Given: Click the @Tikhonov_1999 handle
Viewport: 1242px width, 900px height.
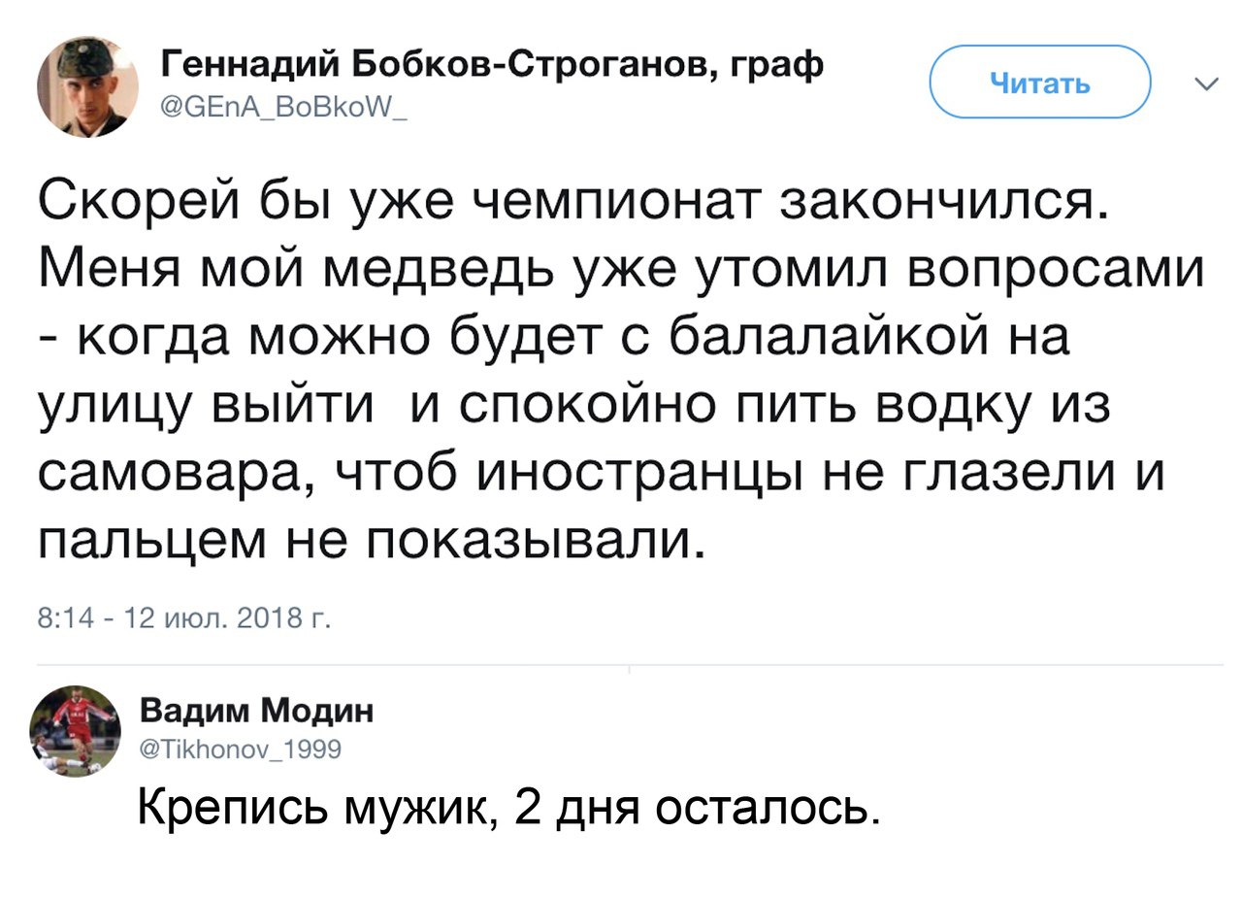Looking at the screenshot, I should [238, 748].
